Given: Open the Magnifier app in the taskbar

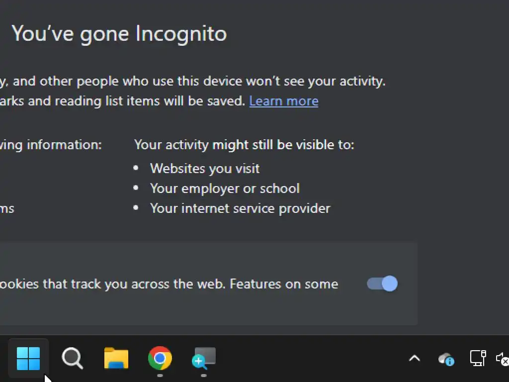Looking at the screenshot, I should 204,358.
